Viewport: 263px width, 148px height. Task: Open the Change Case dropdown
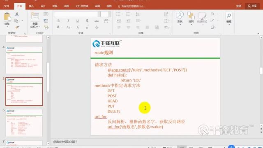(x=69, y=27)
